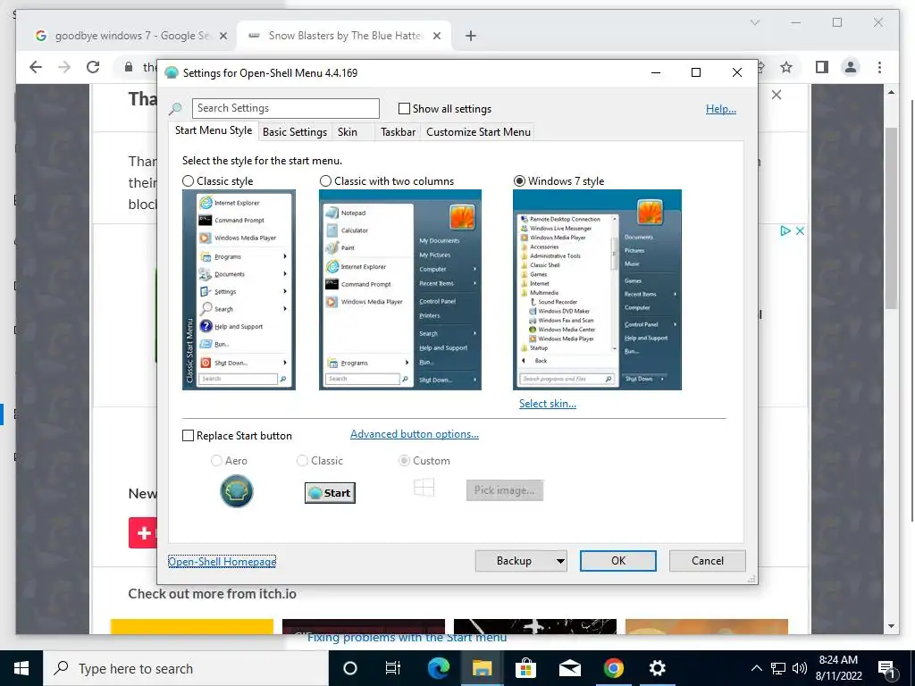Click the two columns menu preview
Screen dimensions: 915x686
point(400,290)
